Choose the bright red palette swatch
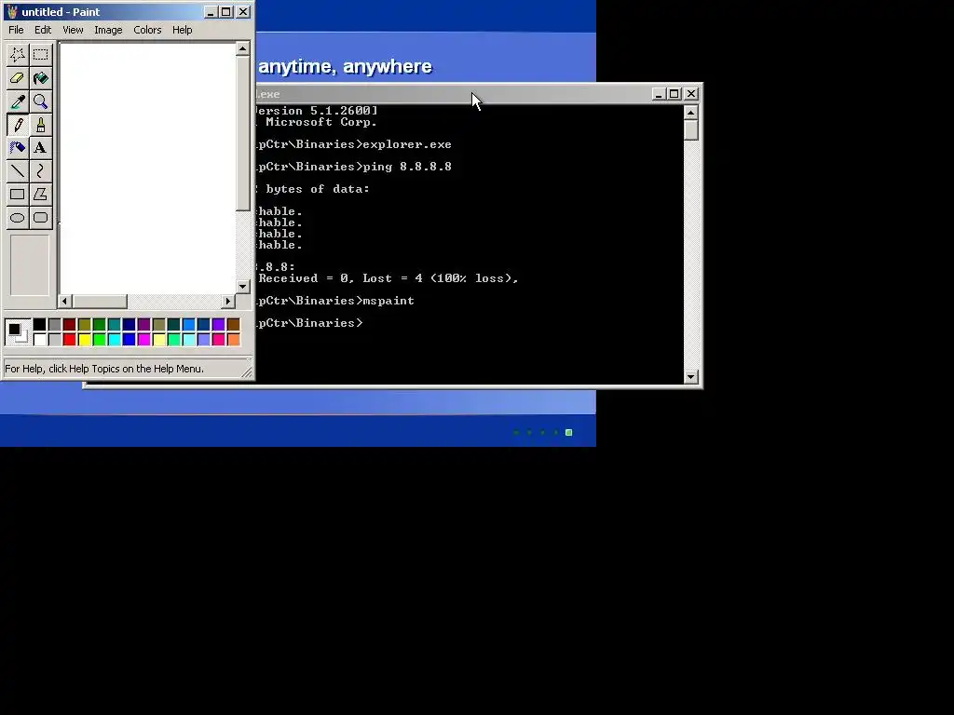This screenshot has height=715, width=954. (x=69, y=339)
